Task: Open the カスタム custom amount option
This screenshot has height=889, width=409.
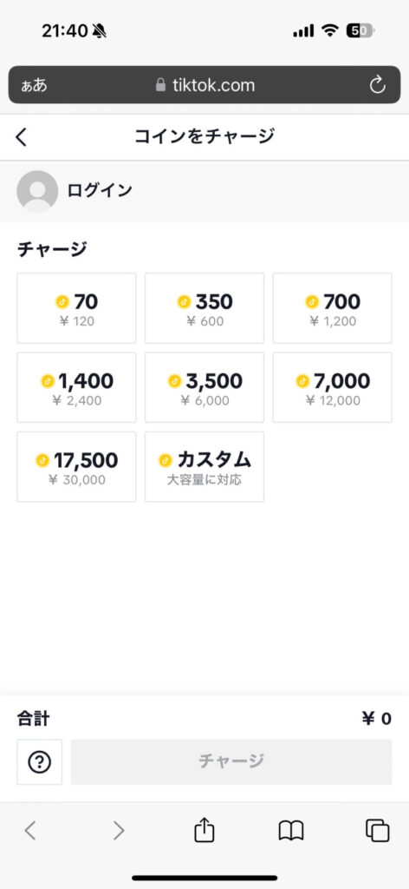Action: pos(204,466)
